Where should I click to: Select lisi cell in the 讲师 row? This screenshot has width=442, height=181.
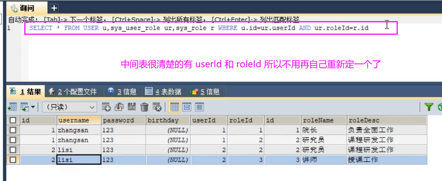tap(79, 160)
